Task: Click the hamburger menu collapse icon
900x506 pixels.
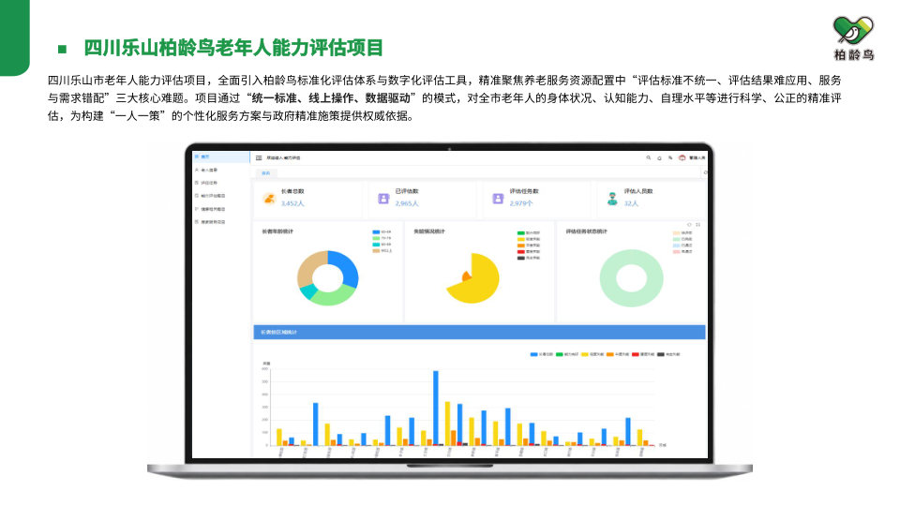Action: [x=259, y=157]
